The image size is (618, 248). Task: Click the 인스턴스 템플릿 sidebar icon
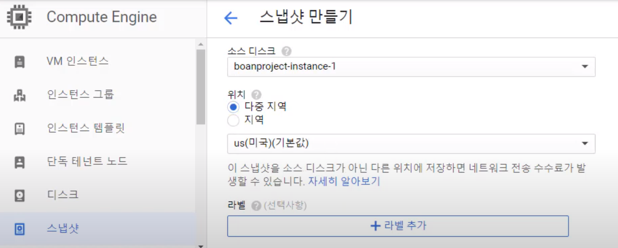pos(20,129)
